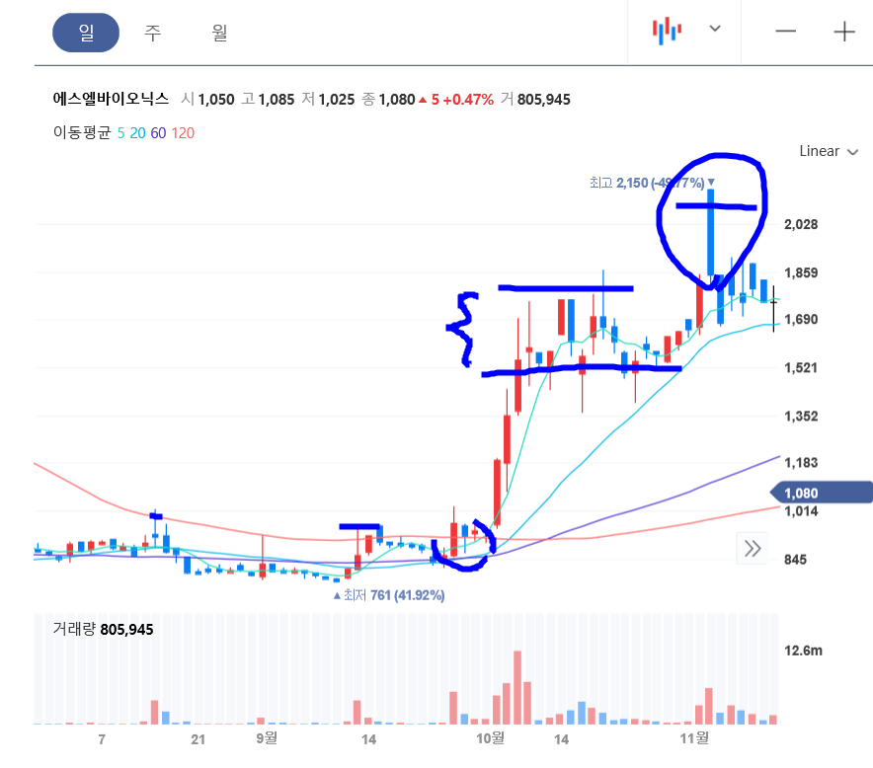Toggle the 60-day moving average line

[x=158, y=133]
